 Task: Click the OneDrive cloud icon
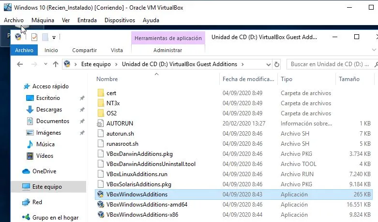26,171
